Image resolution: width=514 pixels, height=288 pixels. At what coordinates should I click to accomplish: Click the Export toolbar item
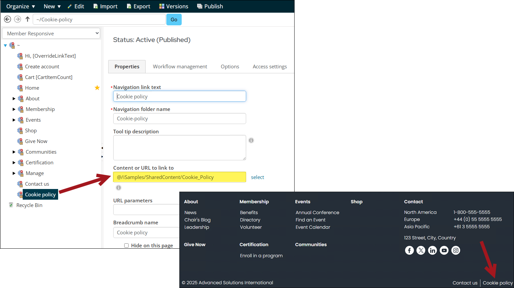click(138, 6)
